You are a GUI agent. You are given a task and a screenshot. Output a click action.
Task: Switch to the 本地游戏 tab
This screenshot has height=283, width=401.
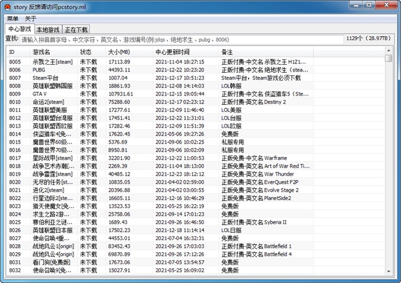(x=48, y=30)
